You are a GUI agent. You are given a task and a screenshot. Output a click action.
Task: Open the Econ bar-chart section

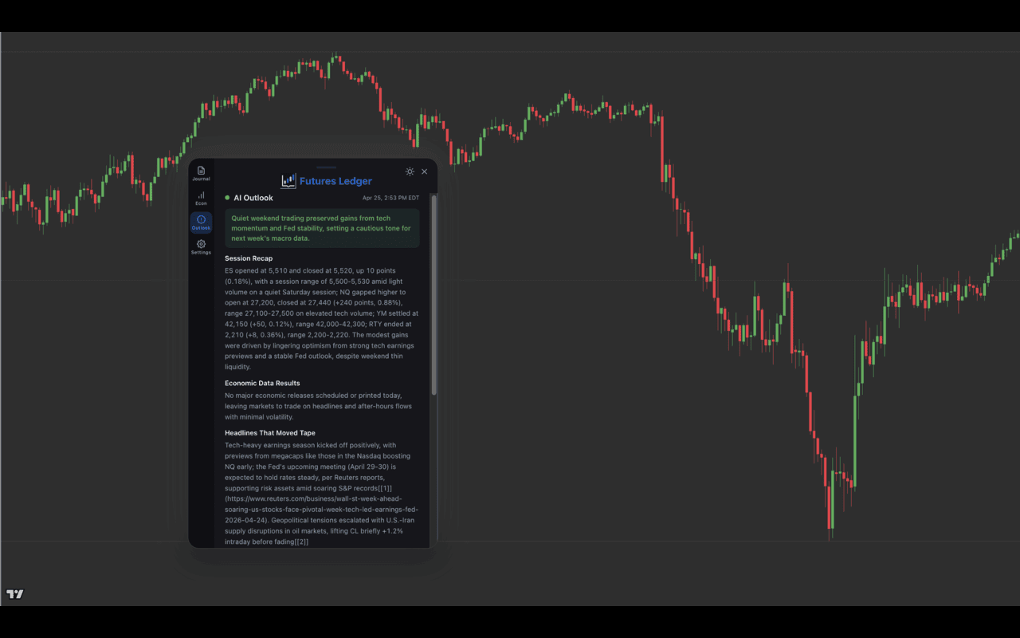coord(201,198)
